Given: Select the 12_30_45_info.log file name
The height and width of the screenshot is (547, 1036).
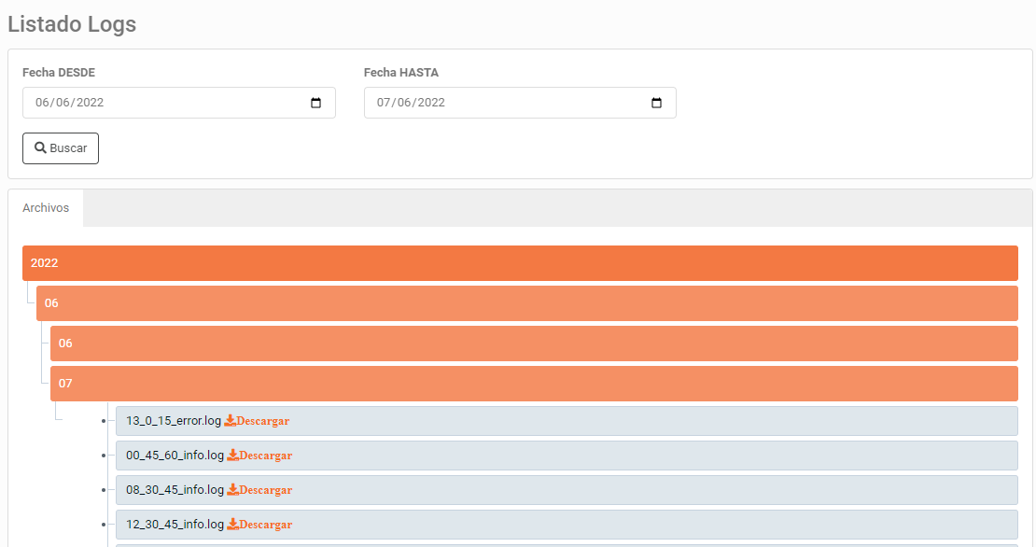Looking at the screenshot, I should (x=175, y=524).
